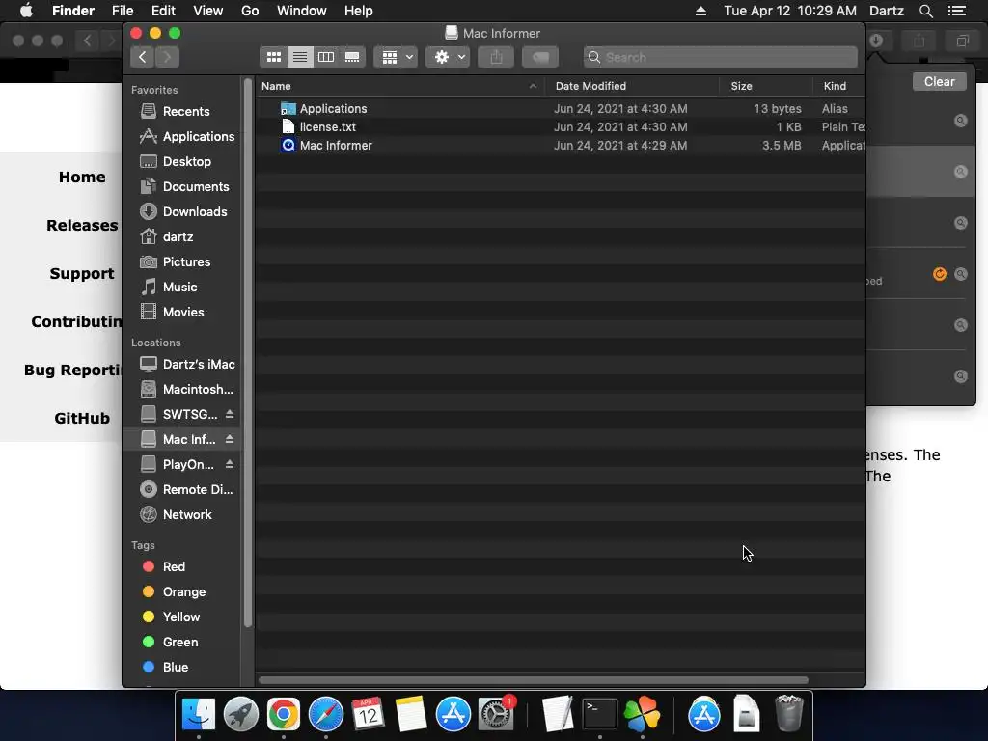Image resolution: width=988 pixels, height=741 pixels.
Task: Open Applications in sidebar Favorites
Action: pos(182,137)
